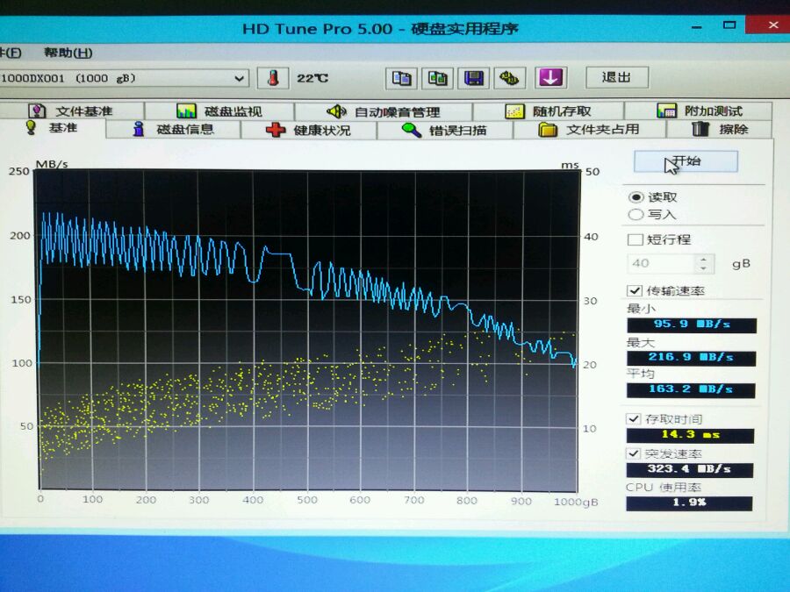Select the 读取 (Read) radio button
Screen dimensions: 790x592
[x=636, y=197]
